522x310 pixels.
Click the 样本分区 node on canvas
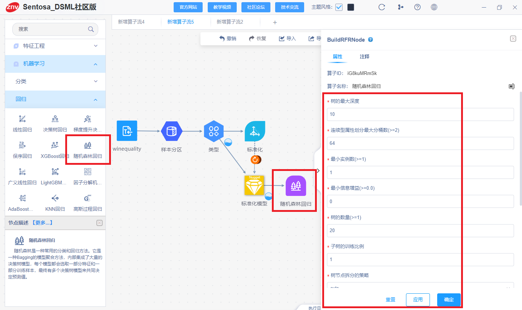pos(171,131)
